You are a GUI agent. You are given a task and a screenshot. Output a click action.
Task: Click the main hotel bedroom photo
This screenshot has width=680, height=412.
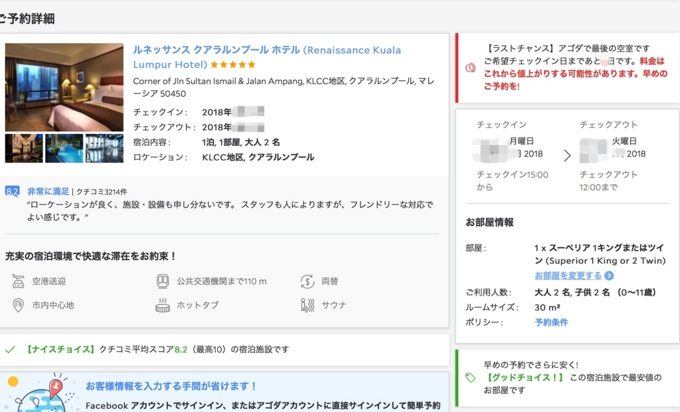coord(64,87)
